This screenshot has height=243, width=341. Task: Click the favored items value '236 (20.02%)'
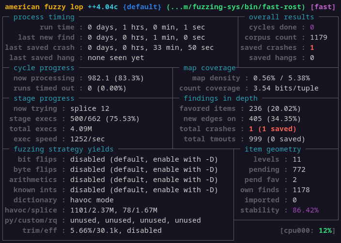point(275,109)
